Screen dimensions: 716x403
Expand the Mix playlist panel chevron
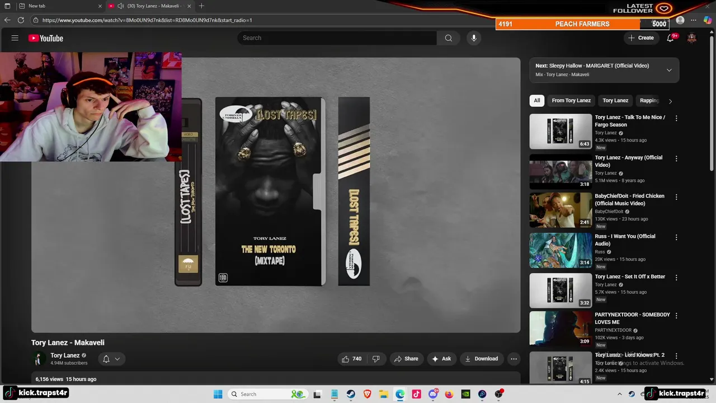[669, 70]
